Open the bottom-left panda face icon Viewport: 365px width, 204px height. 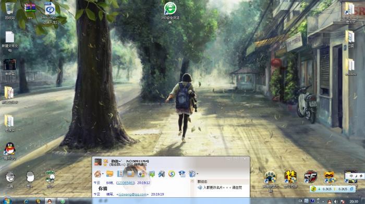(10, 177)
